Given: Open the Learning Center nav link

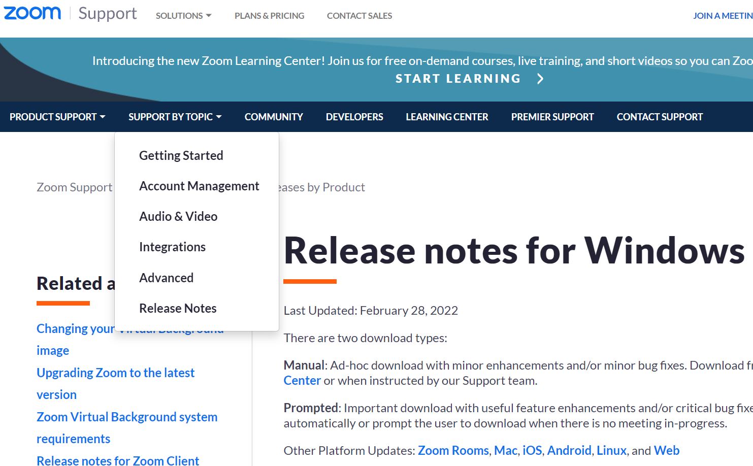Looking at the screenshot, I should click(x=447, y=117).
